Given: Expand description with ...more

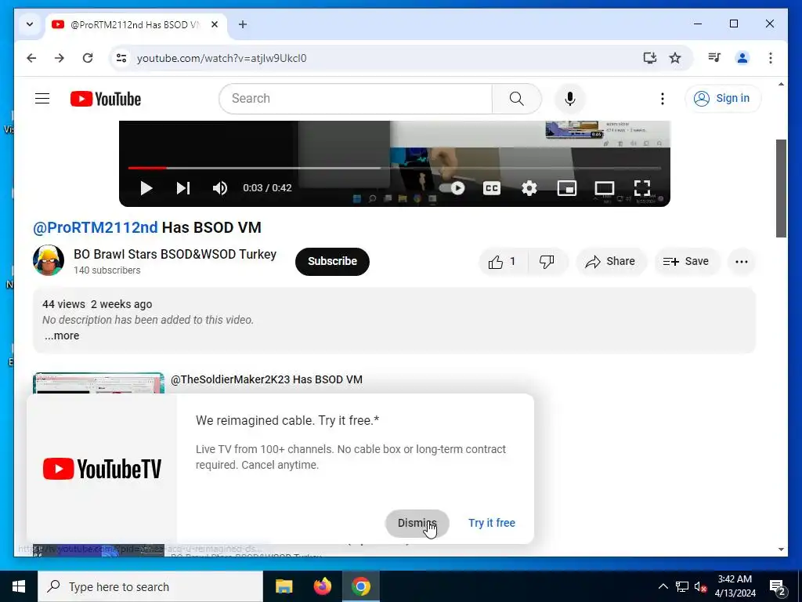Looking at the screenshot, I should (61, 335).
